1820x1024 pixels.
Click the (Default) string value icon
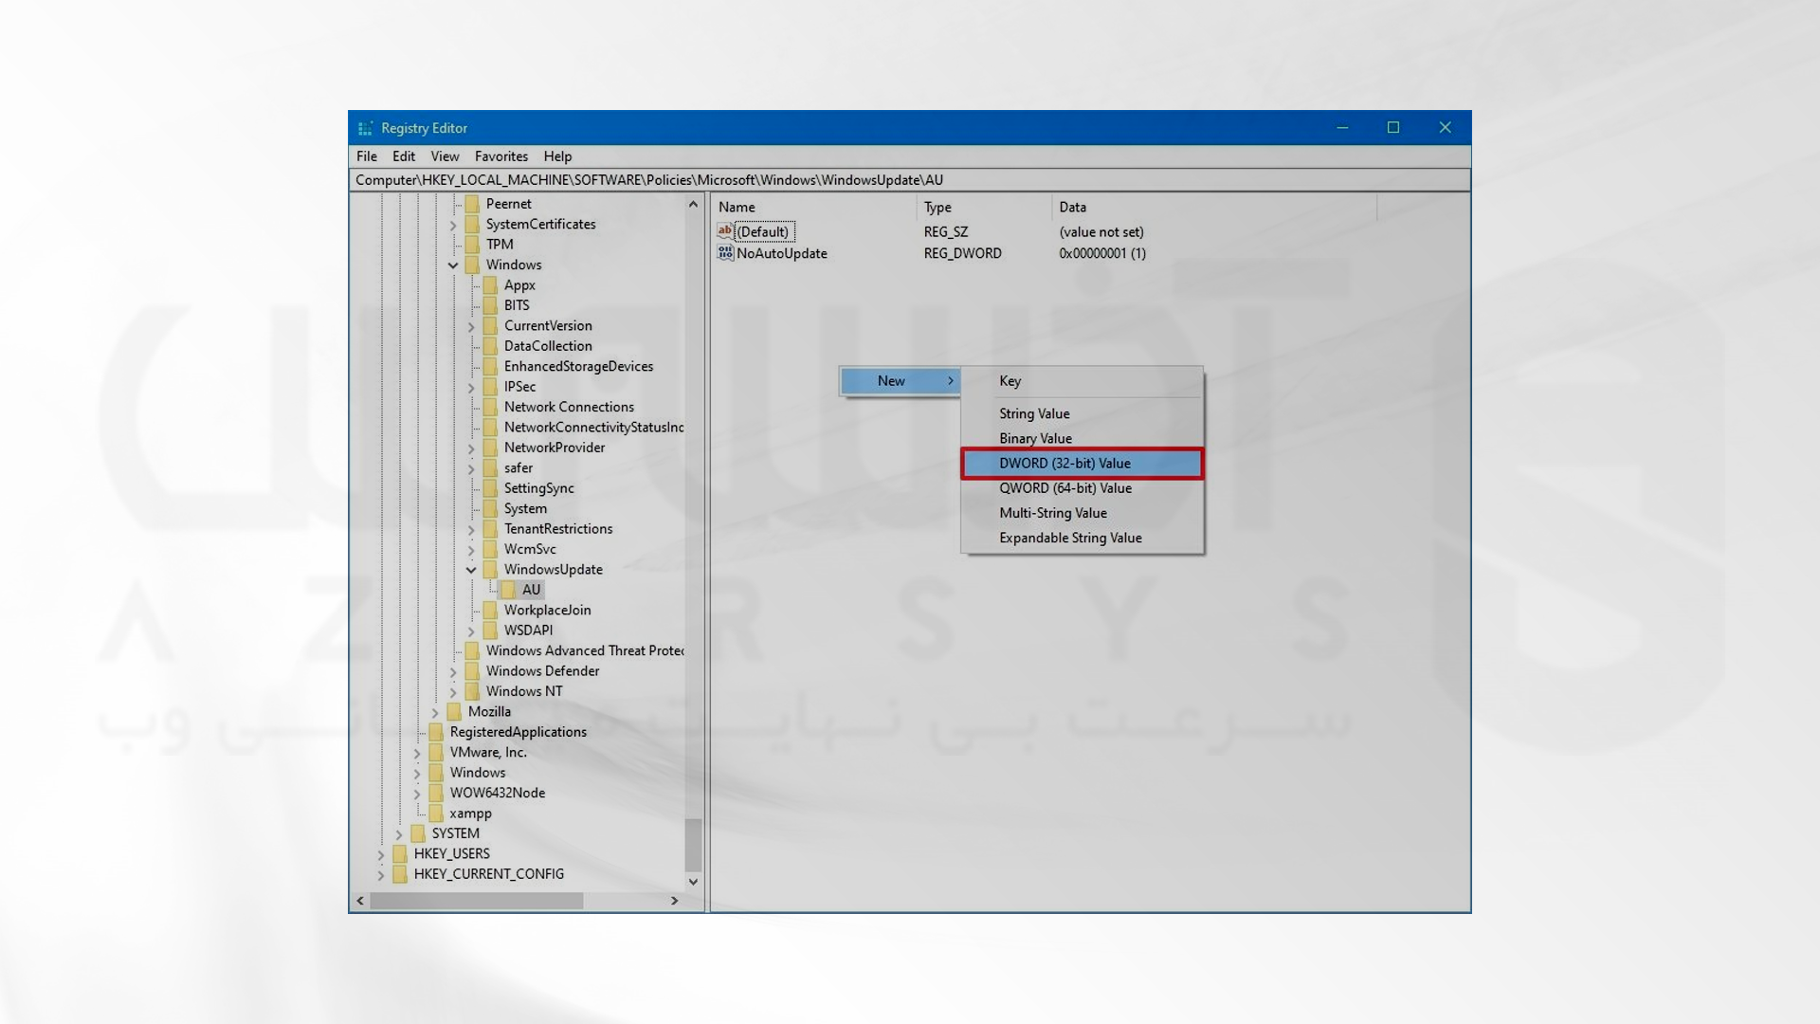click(x=725, y=231)
